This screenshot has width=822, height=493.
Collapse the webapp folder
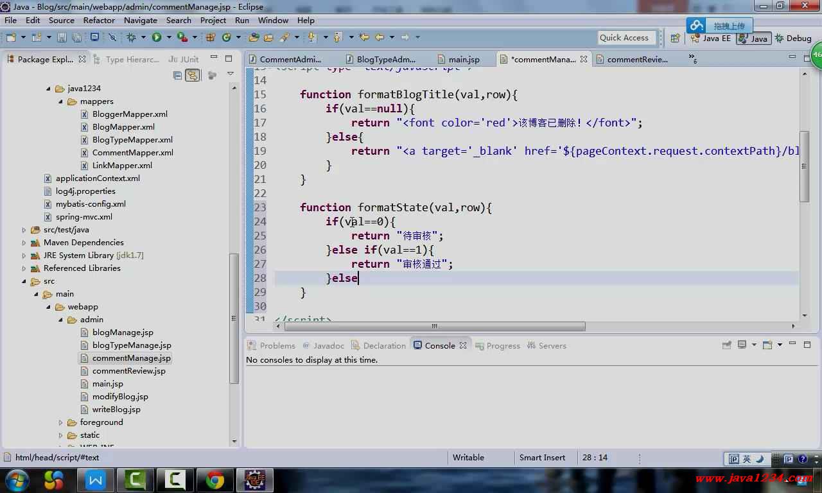click(x=49, y=307)
